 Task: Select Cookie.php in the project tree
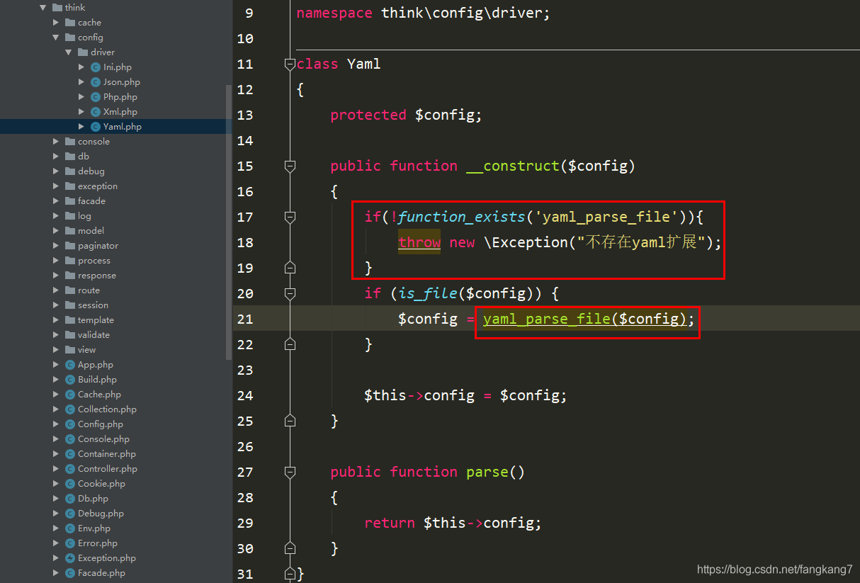pos(116,484)
